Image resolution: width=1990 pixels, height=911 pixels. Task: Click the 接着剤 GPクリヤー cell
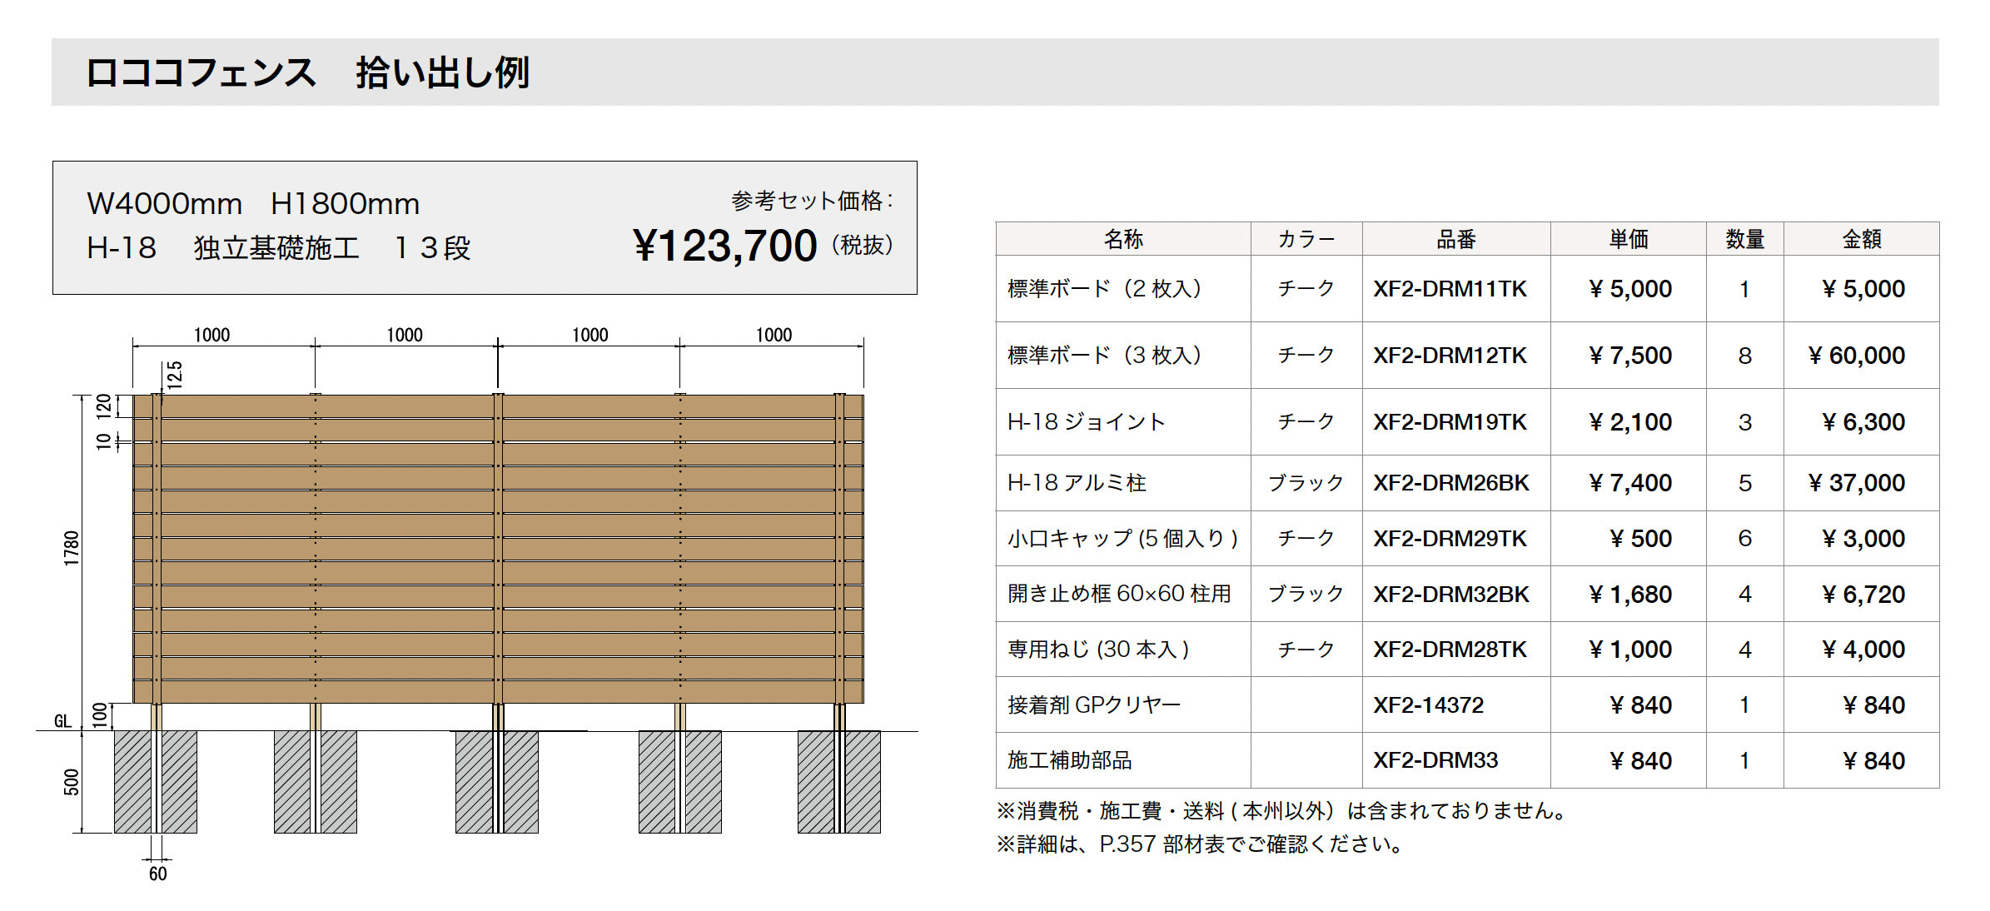click(x=1093, y=705)
